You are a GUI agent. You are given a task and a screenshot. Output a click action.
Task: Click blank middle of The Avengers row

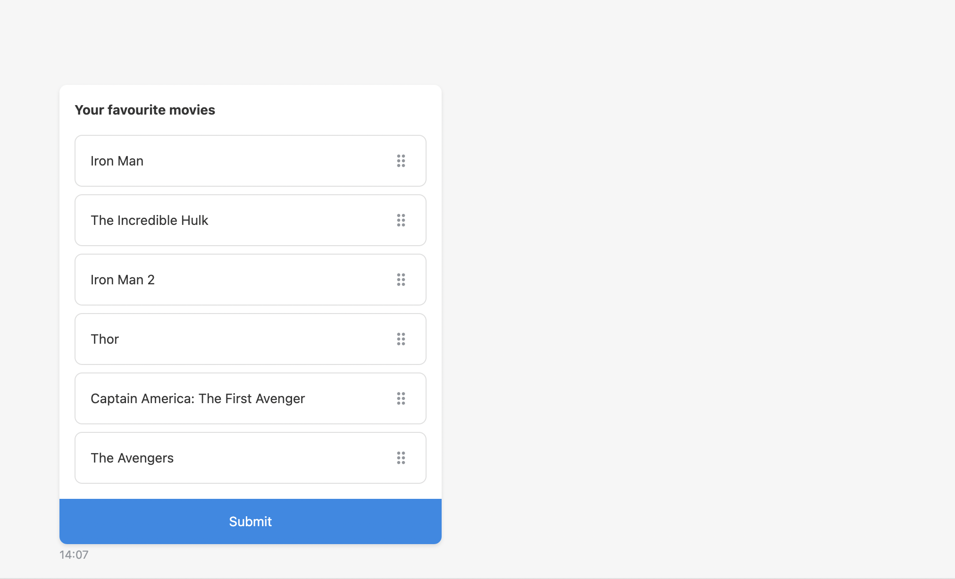tap(283, 458)
